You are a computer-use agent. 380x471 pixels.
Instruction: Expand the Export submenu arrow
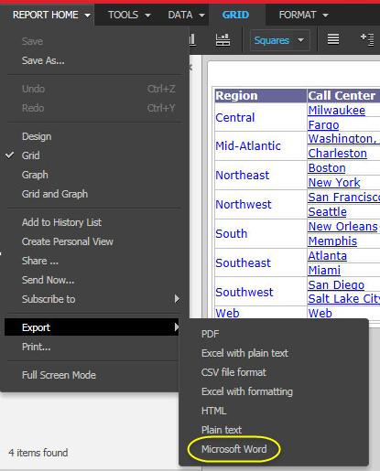(177, 327)
